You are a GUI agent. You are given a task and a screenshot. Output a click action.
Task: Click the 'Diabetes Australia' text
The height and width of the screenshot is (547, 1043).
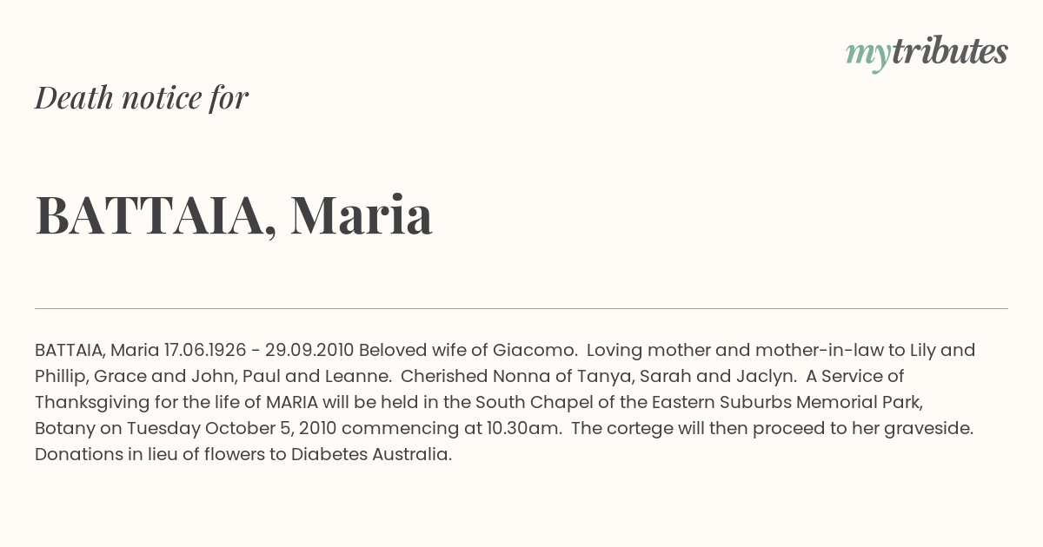[371, 454]
